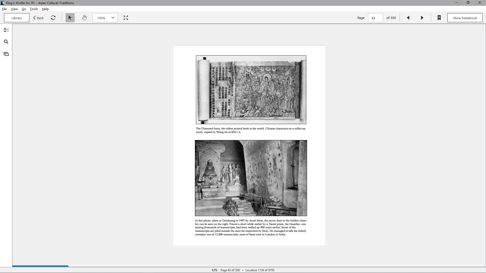Click 'of 500' page count label
This screenshot has height=273, width=486.
[x=391, y=18]
